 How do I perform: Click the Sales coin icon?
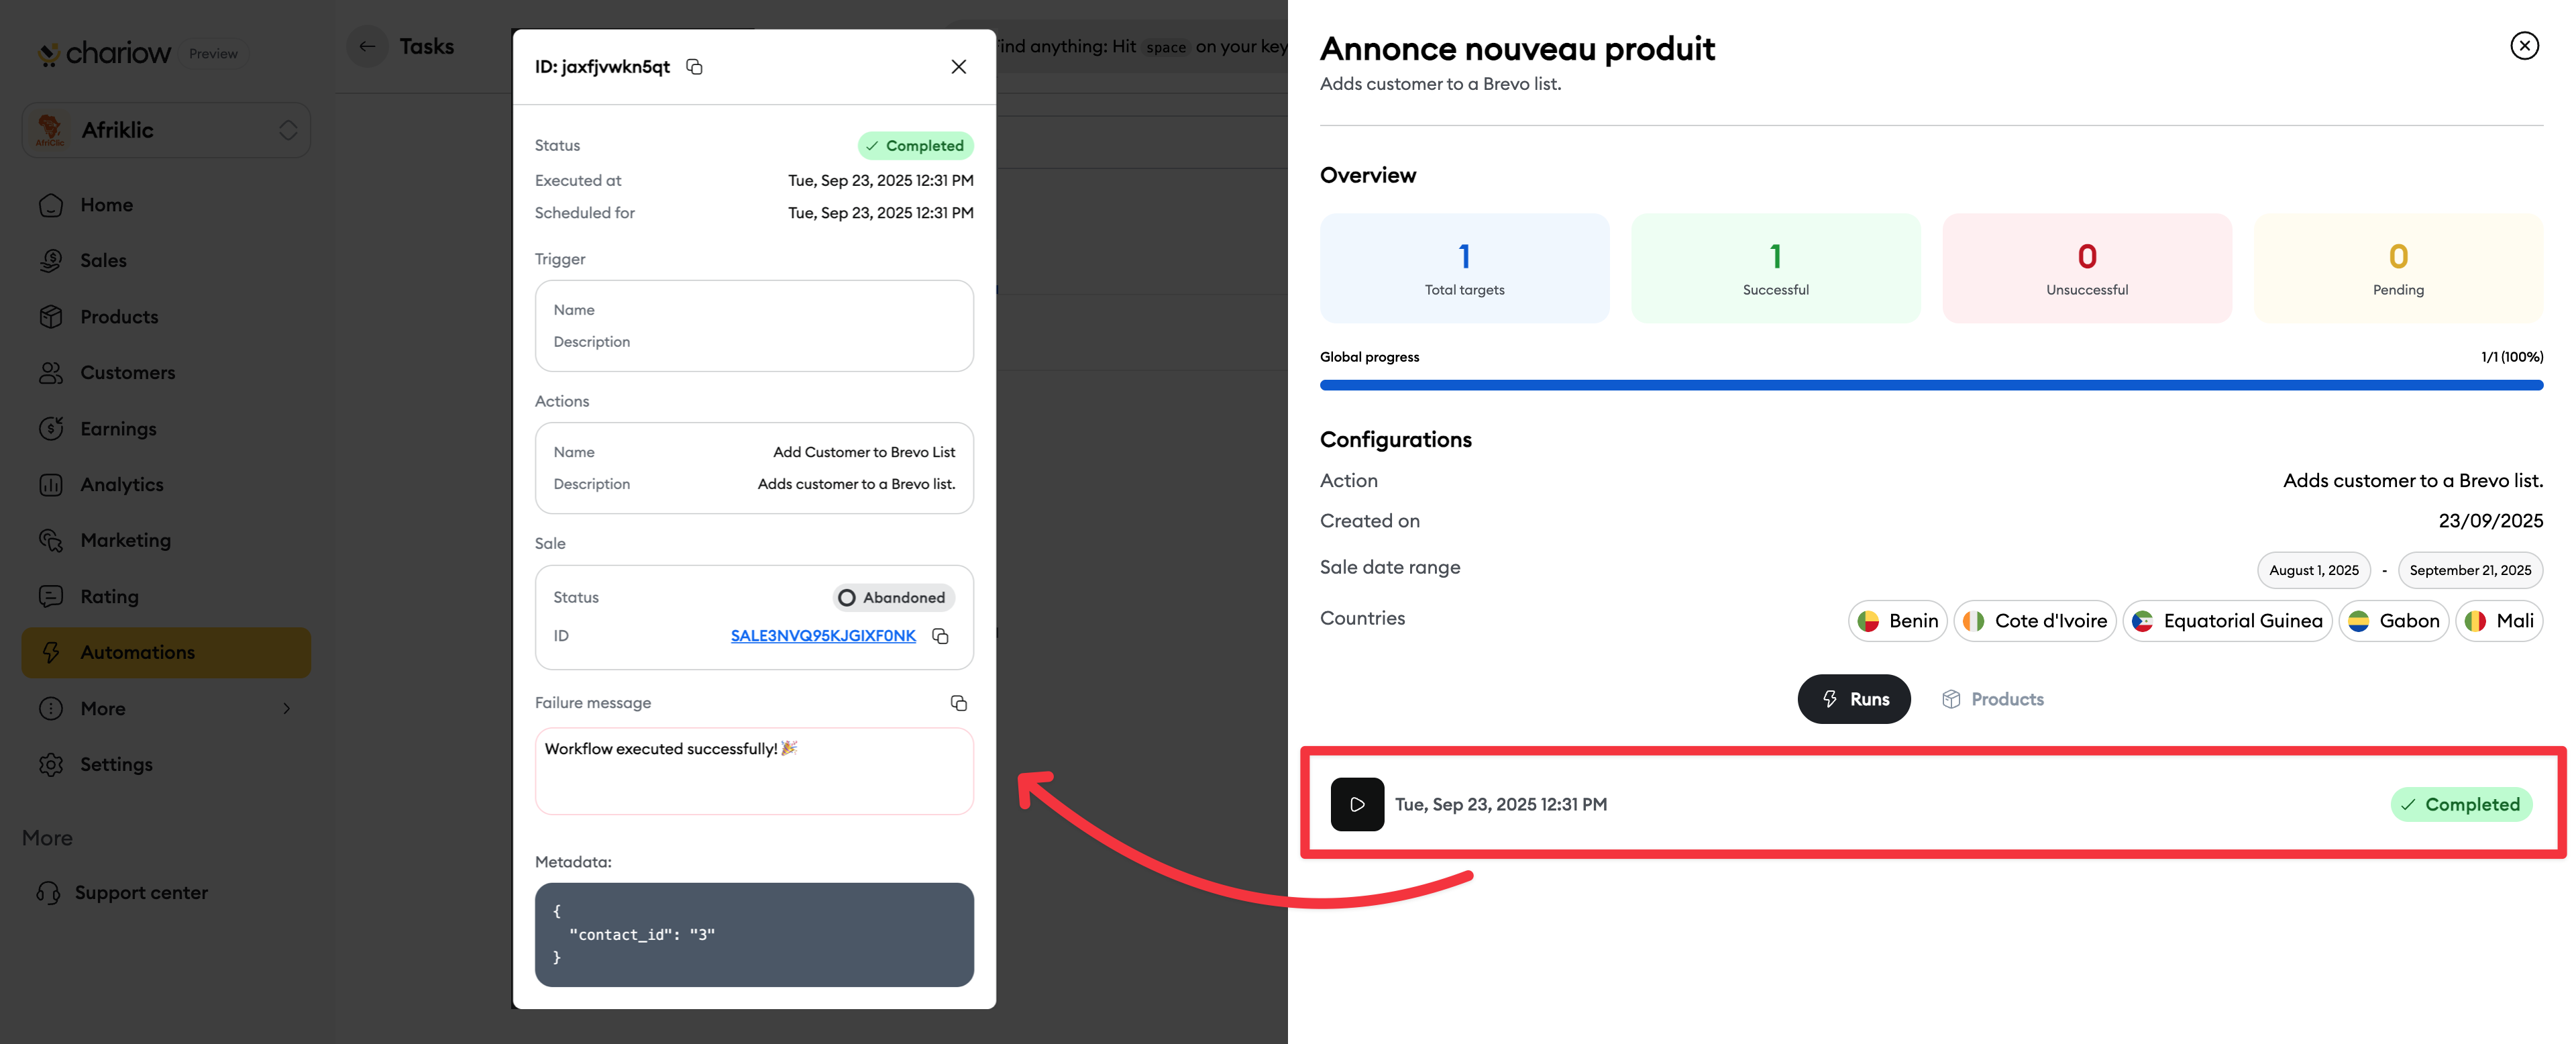[51, 260]
